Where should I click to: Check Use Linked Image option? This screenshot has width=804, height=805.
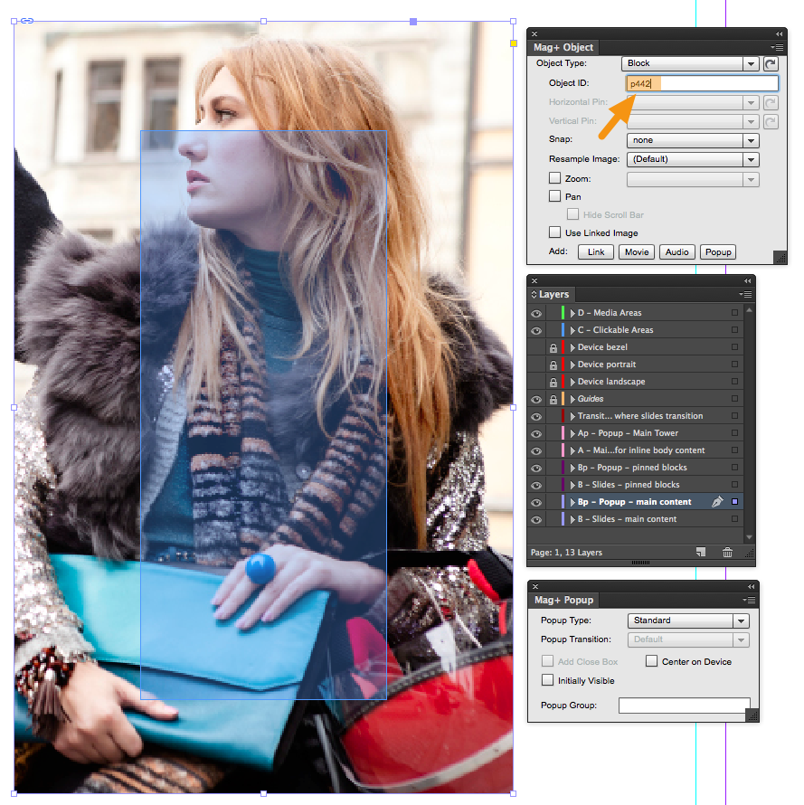(x=554, y=232)
